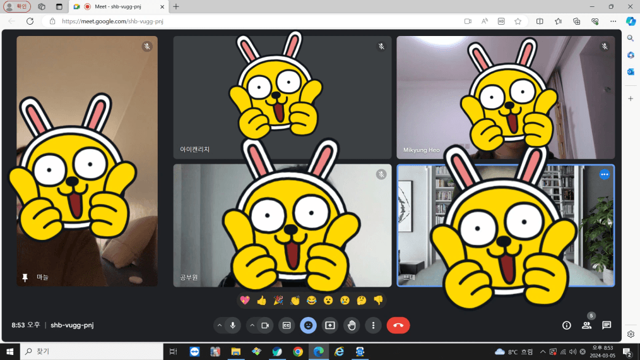Close the Meet tab
The height and width of the screenshot is (360, 640).
click(x=162, y=6)
